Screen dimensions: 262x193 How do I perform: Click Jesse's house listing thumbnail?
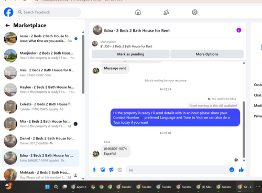point(10,38)
